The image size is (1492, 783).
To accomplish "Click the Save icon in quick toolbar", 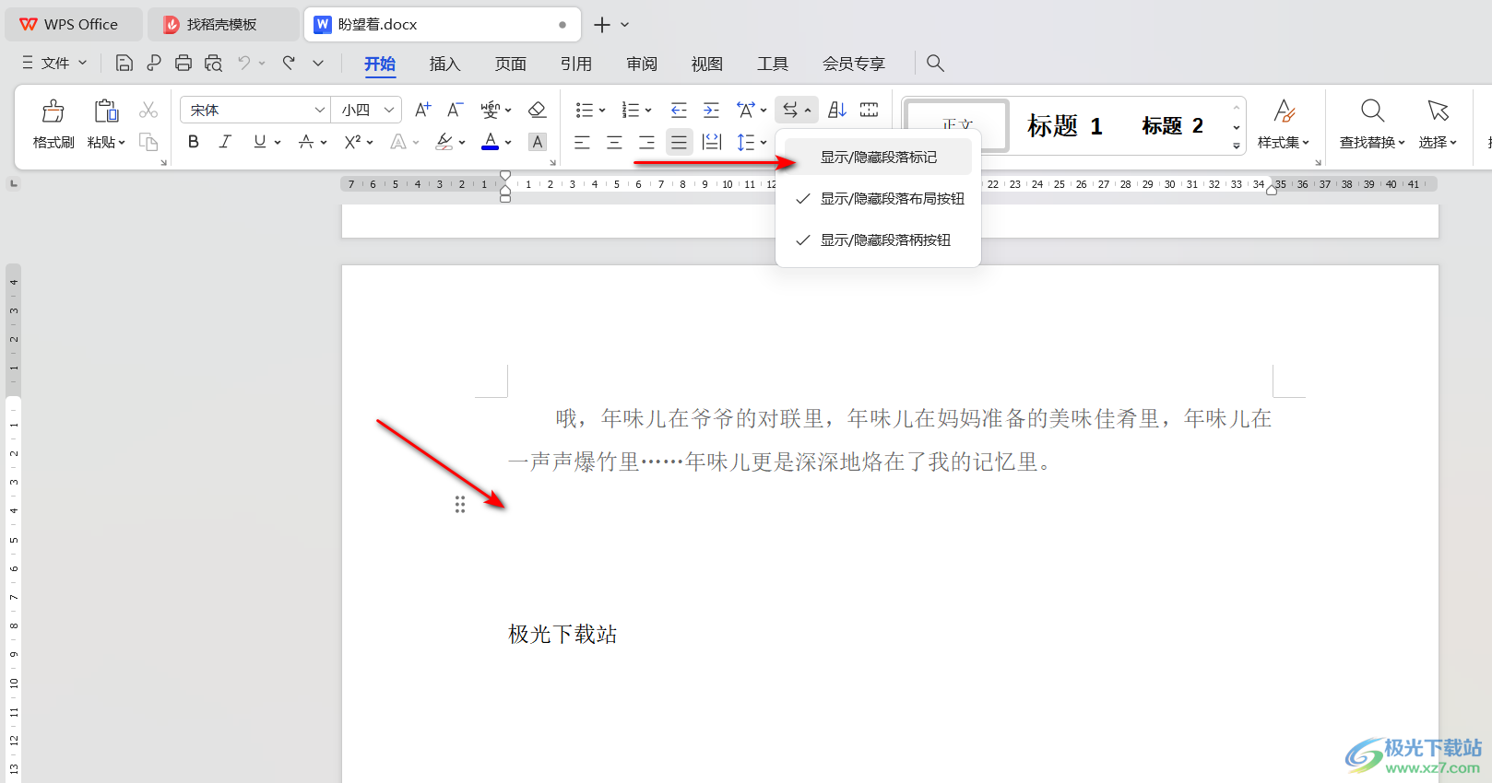I will coord(124,63).
